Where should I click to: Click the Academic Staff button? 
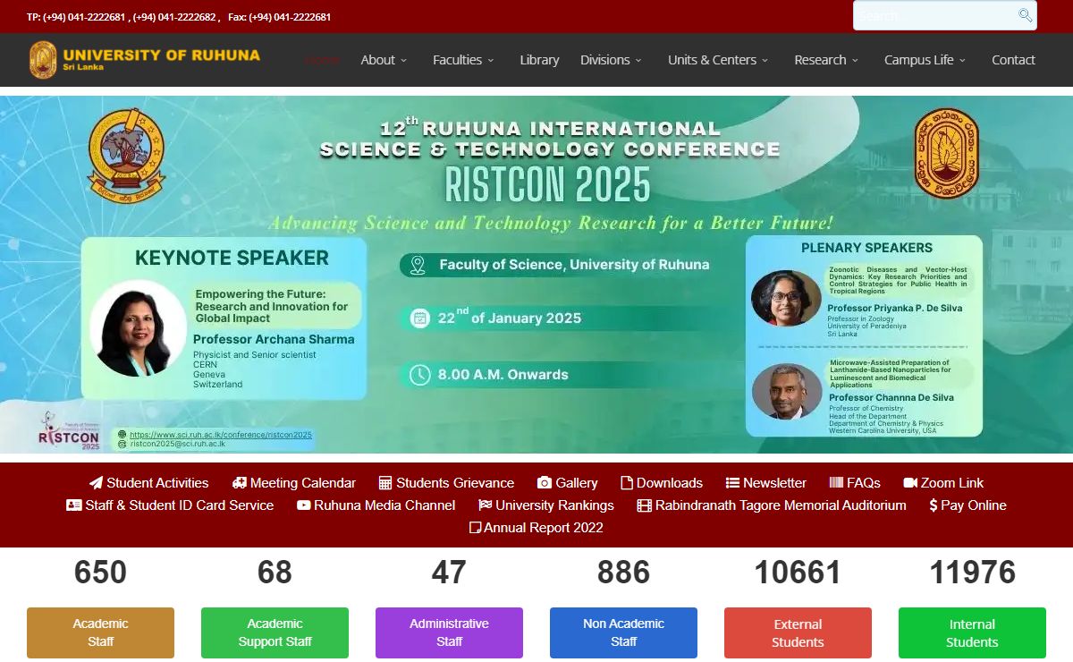tap(100, 632)
